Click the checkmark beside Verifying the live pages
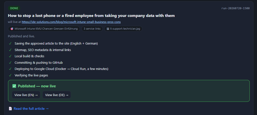The height and width of the screenshot is (115, 257). tap(10, 75)
